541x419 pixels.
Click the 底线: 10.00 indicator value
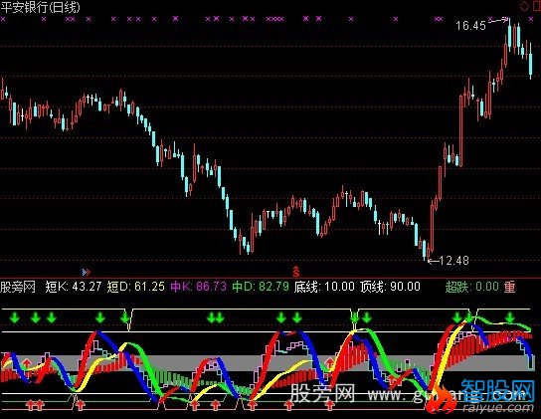[324, 287]
